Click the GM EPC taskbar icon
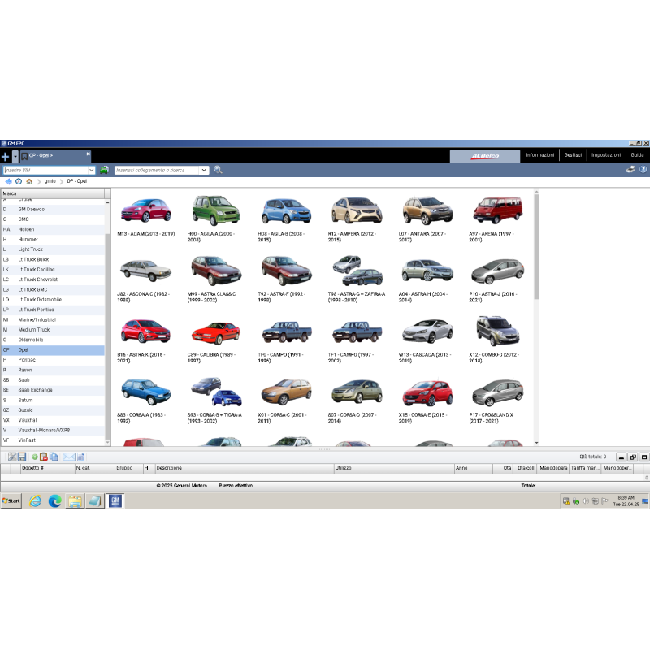 click(115, 501)
